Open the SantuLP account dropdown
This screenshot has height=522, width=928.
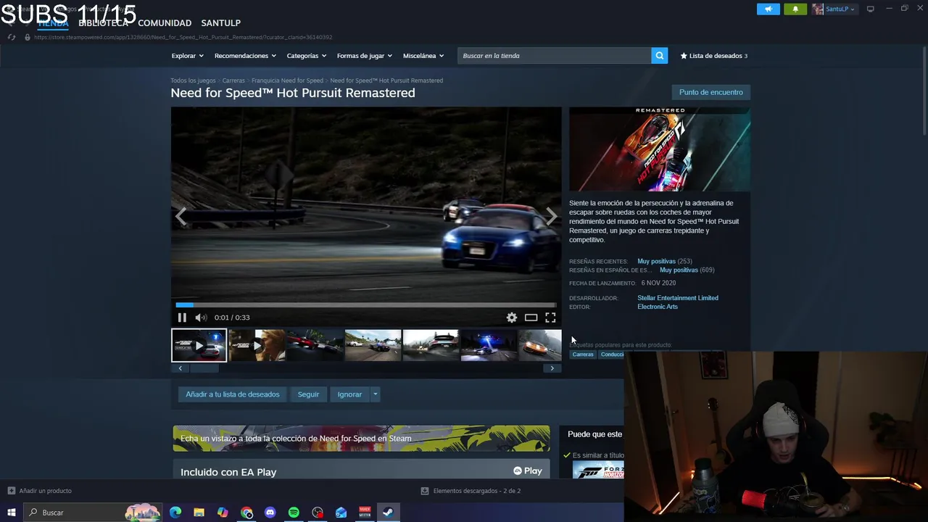pyautogui.click(x=834, y=9)
